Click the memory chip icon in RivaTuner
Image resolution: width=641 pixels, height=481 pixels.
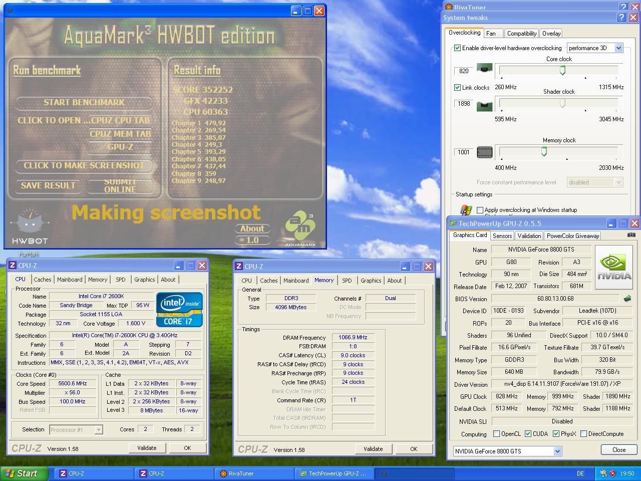point(484,152)
